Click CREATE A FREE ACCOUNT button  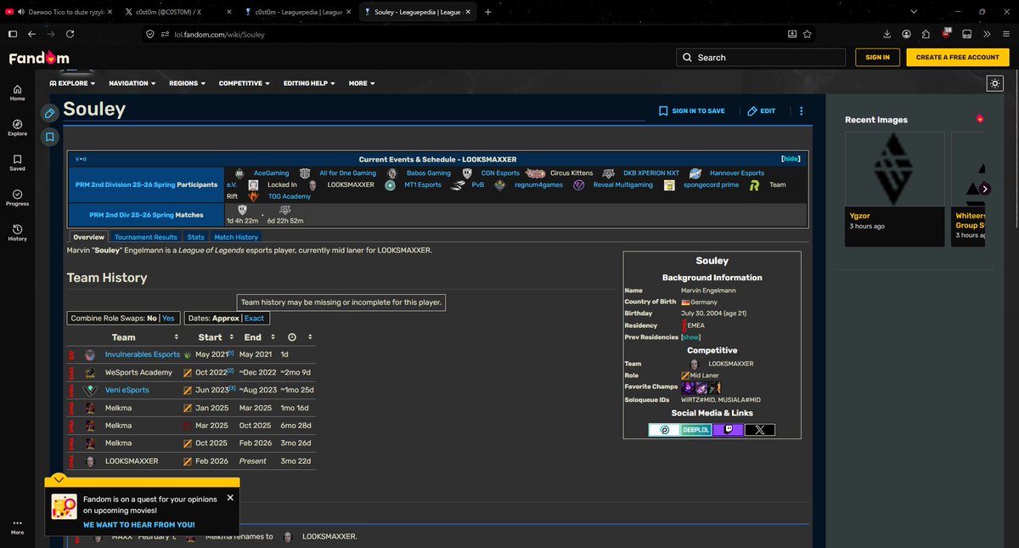coord(958,57)
